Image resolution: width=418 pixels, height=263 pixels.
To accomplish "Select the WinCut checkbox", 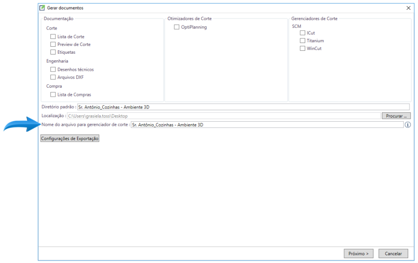I will pyautogui.click(x=302, y=48).
